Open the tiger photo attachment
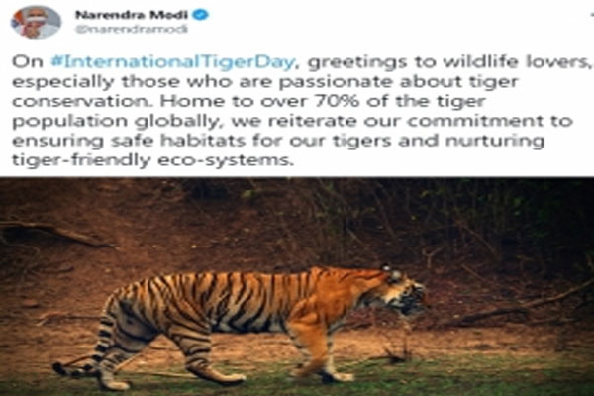The width and height of the screenshot is (594, 396). pyautogui.click(x=297, y=286)
